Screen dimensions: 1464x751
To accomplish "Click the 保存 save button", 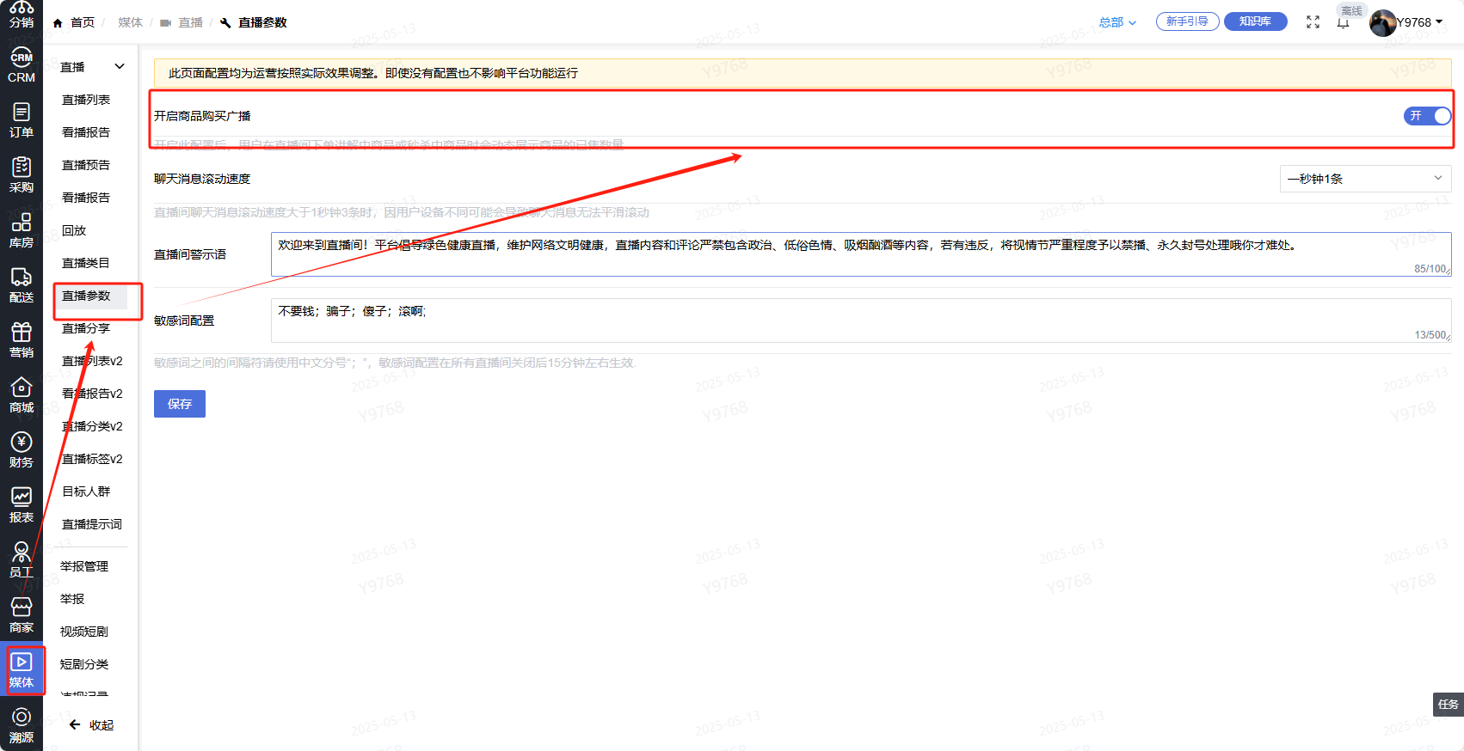I will click(x=180, y=404).
